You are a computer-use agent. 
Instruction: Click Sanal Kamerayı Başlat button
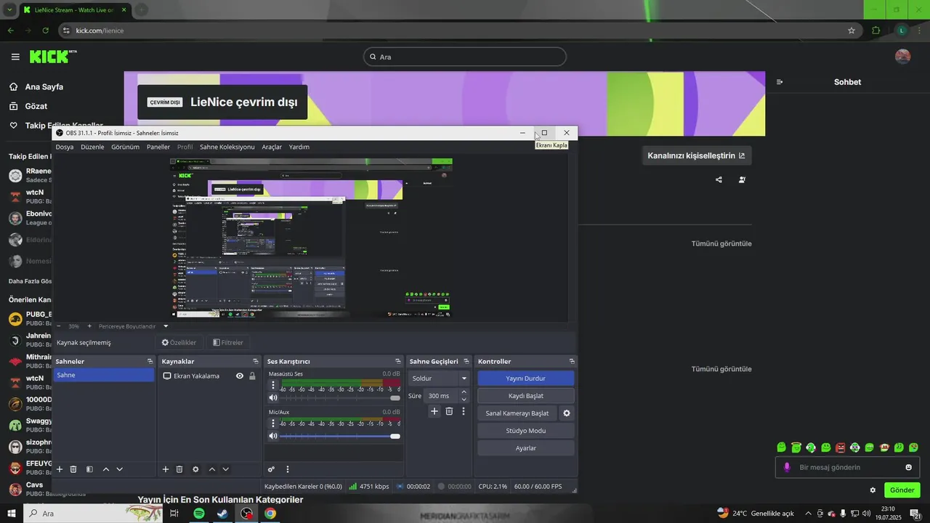pos(517,413)
